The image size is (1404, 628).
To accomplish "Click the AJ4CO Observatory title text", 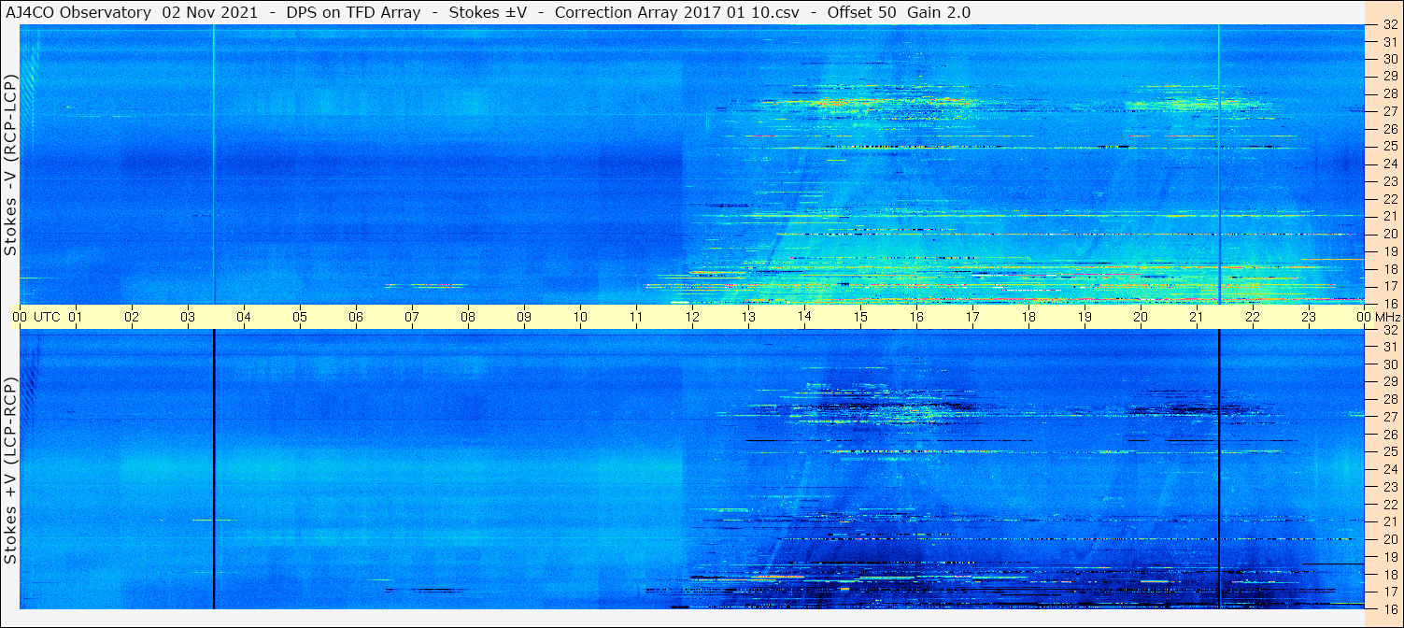I will 78,12.
